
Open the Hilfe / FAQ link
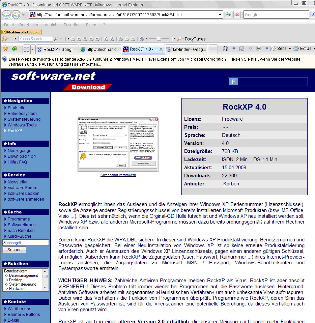(17, 162)
